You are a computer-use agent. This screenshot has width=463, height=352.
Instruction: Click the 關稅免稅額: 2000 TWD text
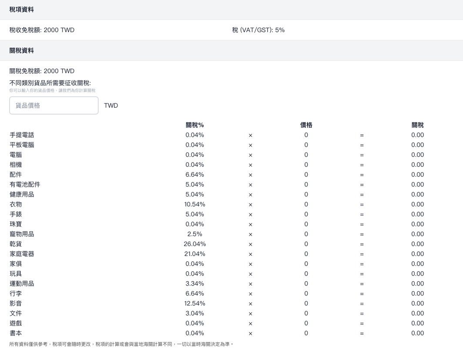tap(42, 71)
